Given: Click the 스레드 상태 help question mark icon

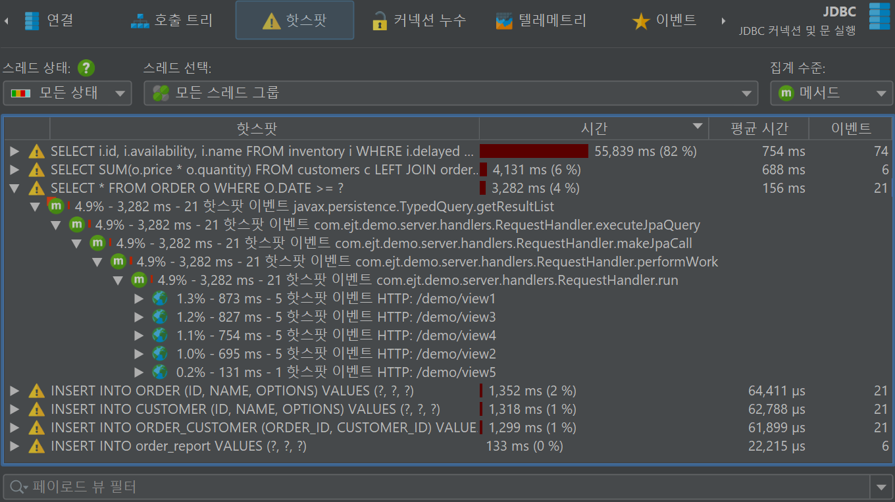Looking at the screenshot, I should [86, 68].
